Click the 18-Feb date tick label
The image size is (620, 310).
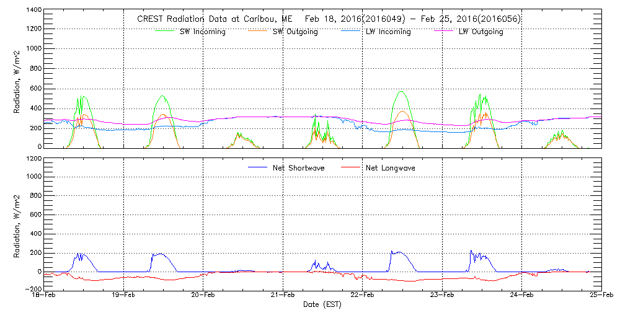point(45,296)
